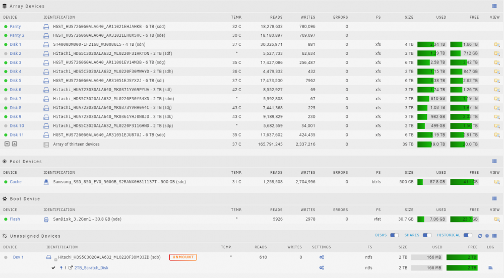Toggle the DISKS switch

pyautogui.click(x=395, y=235)
